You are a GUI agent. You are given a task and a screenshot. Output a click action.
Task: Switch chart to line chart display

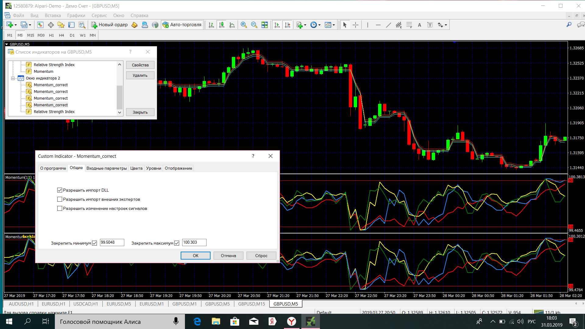[232, 25]
